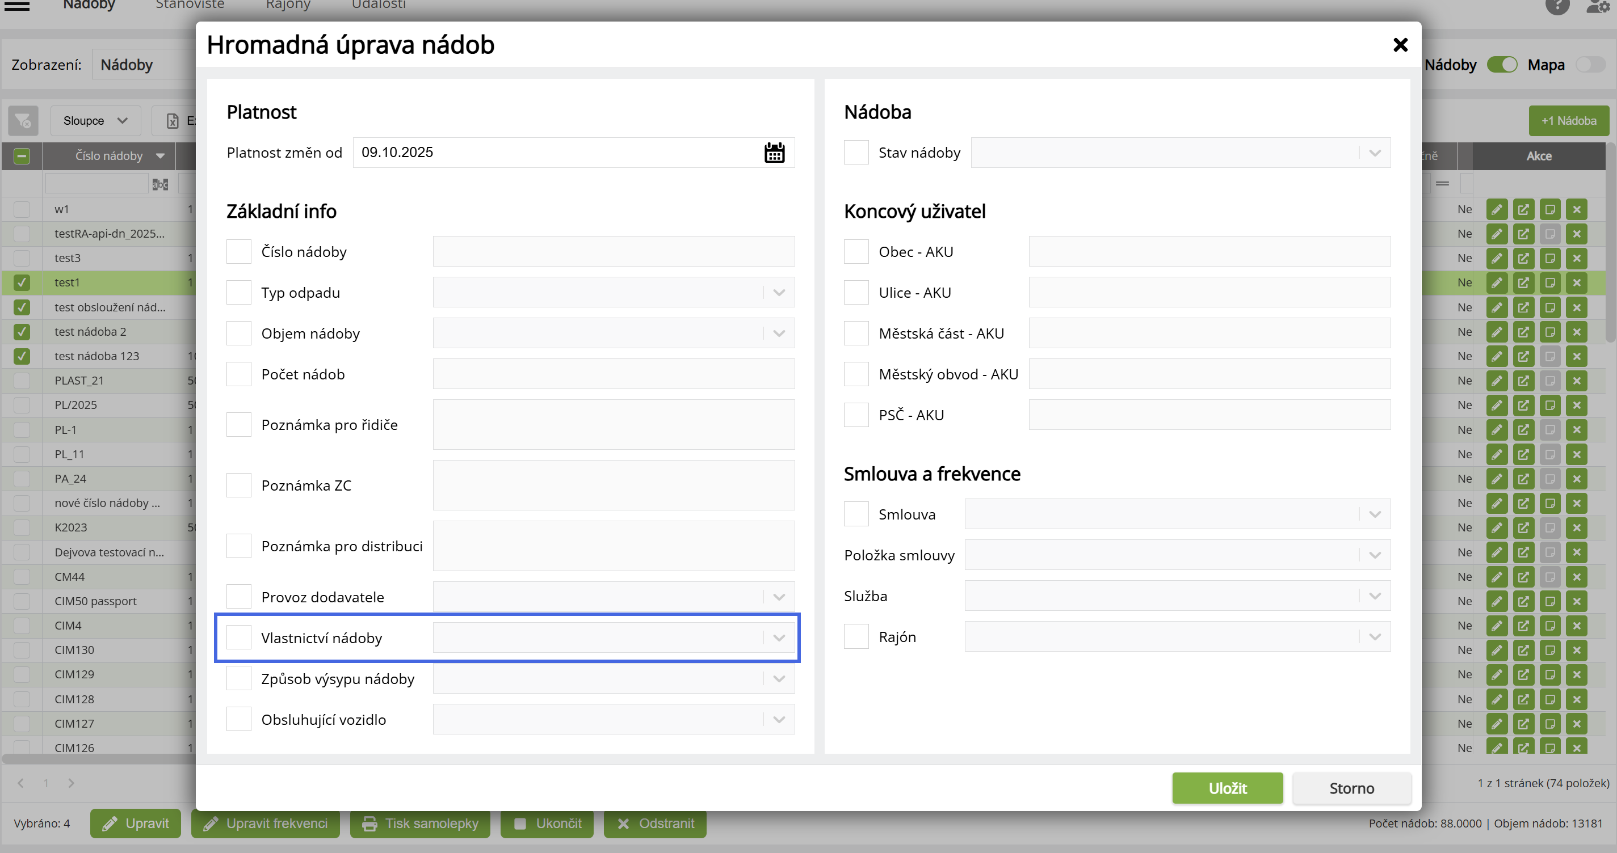Click the Poznámka pro řidiče text field

click(x=614, y=425)
